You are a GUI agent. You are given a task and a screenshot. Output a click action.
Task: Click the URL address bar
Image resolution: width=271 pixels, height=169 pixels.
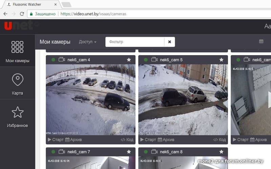coord(149,14)
